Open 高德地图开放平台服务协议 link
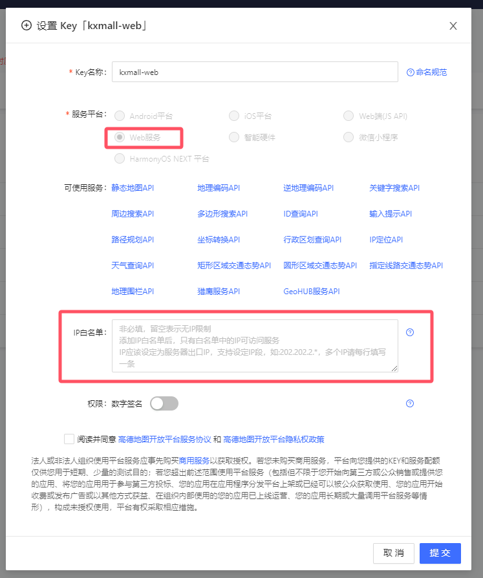Viewport: 483px width, 578px height. [165, 440]
